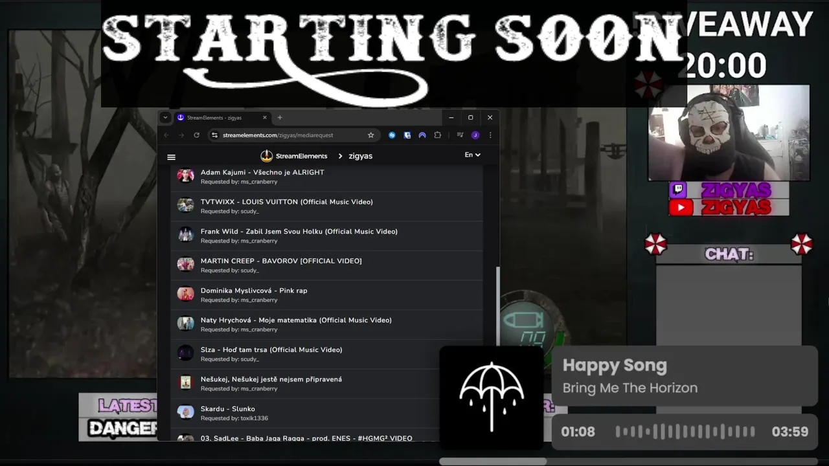Click the blue Shazam extension icon
This screenshot has height=466, width=829.
(392, 135)
